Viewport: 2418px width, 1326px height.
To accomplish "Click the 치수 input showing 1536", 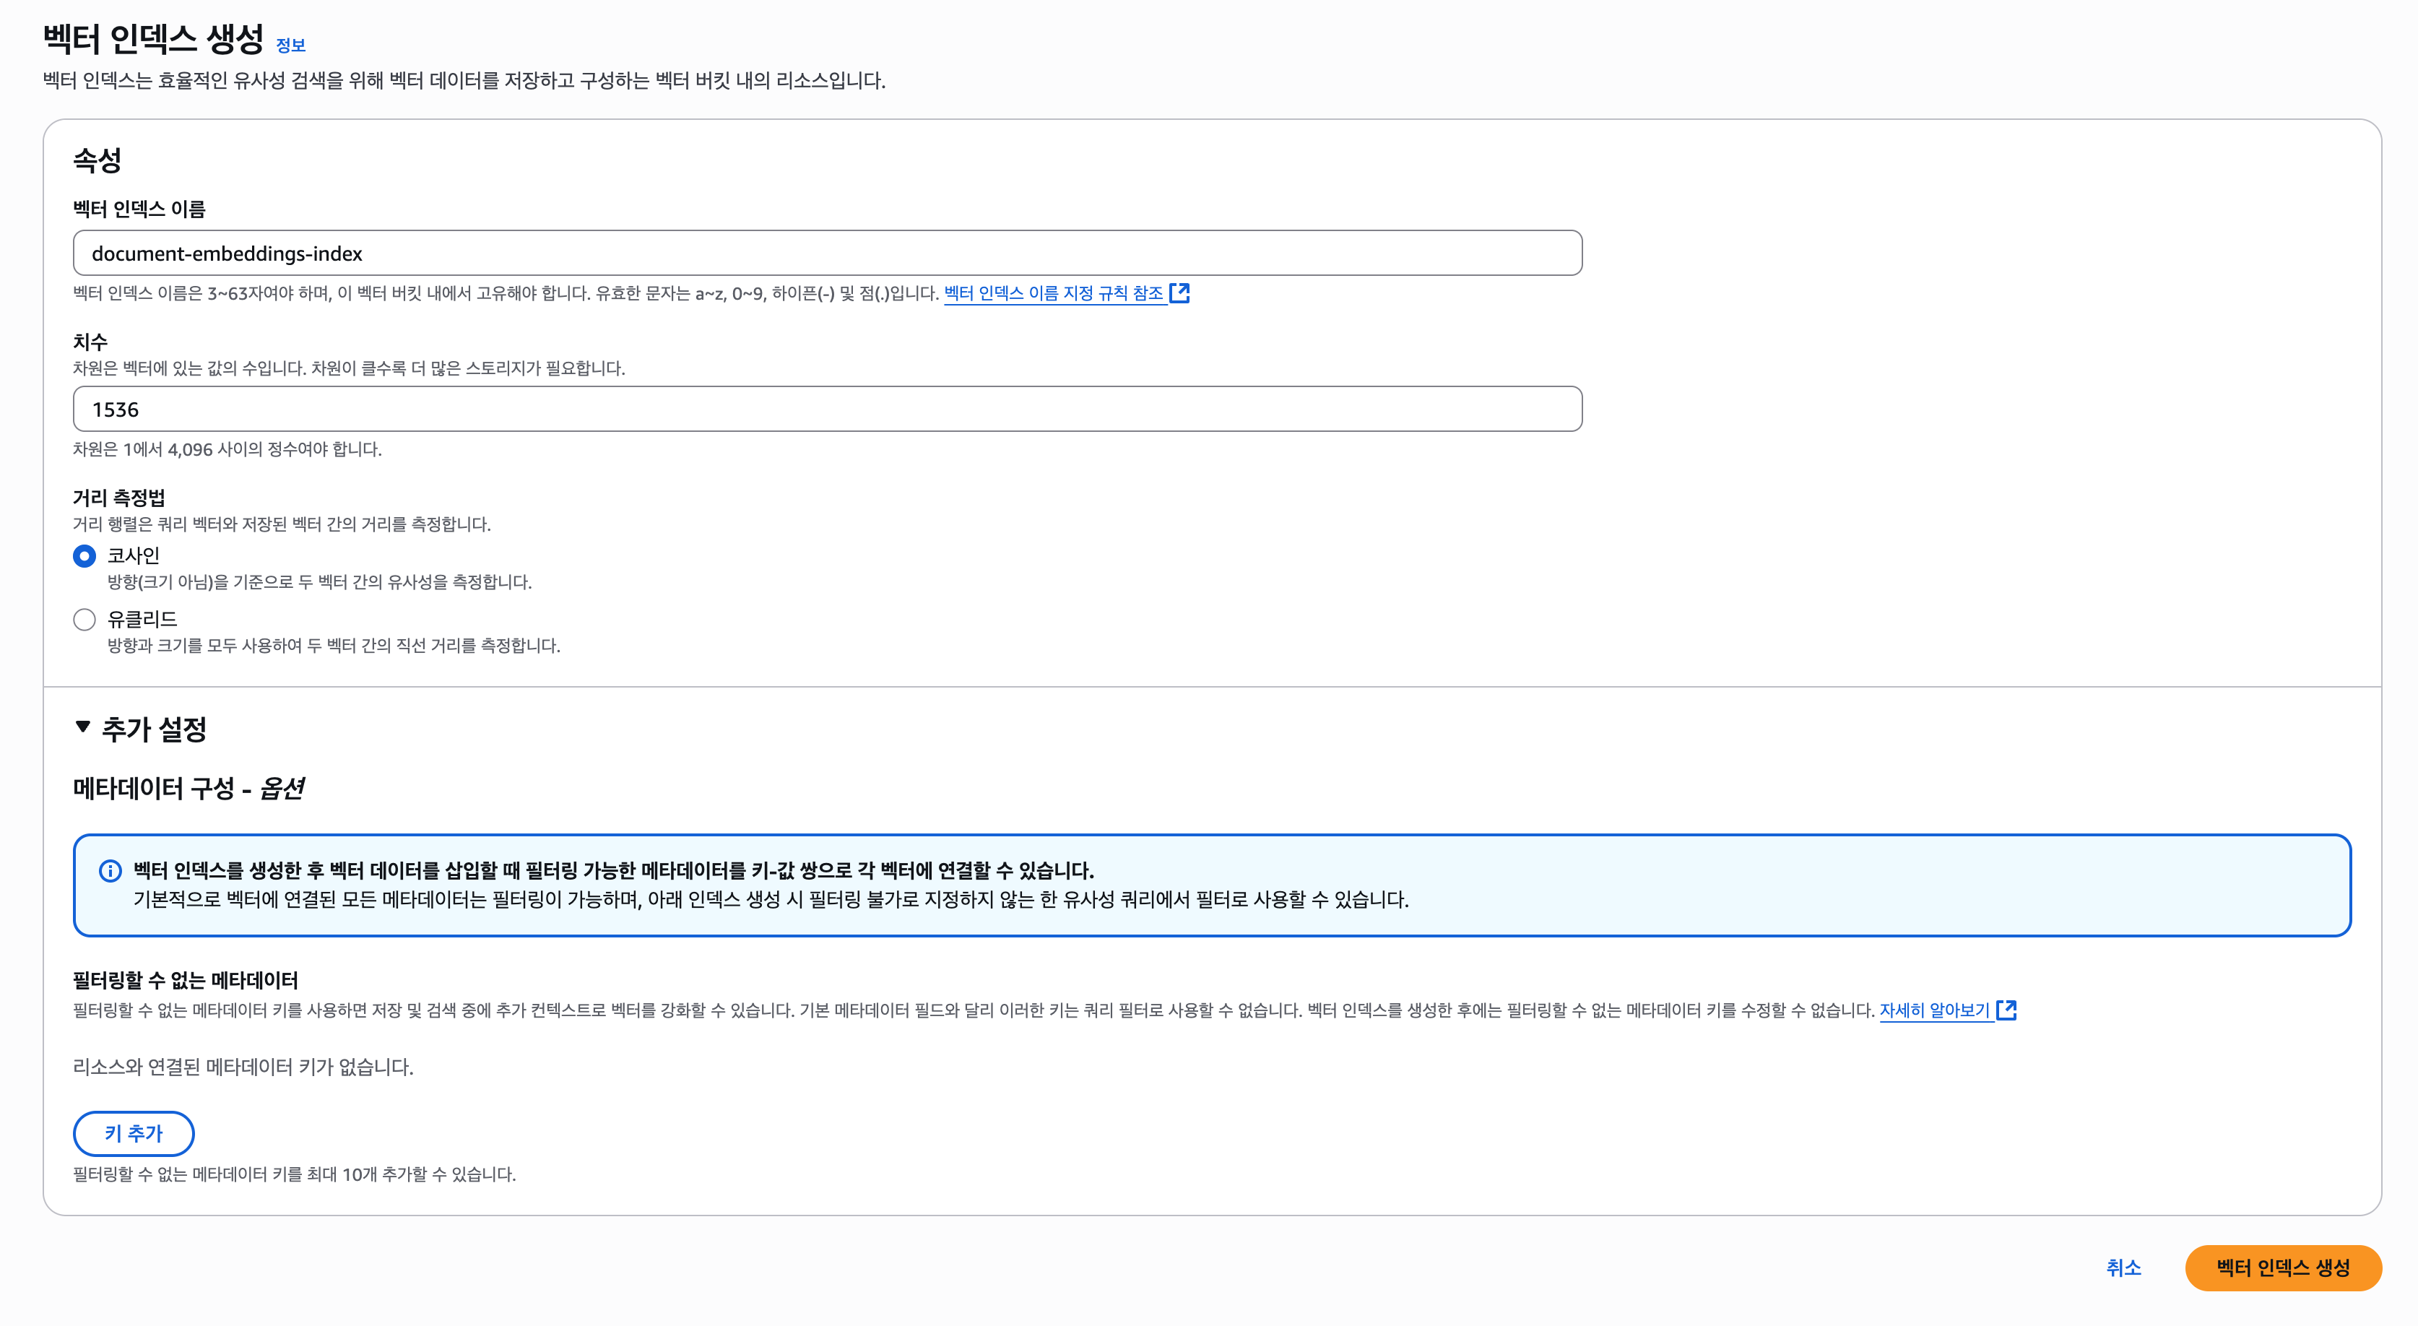I will pos(827,409).
